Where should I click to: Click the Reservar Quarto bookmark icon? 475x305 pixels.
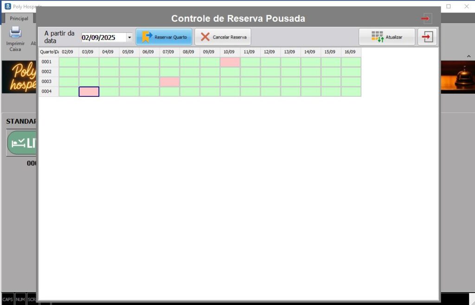pos(147,37)
